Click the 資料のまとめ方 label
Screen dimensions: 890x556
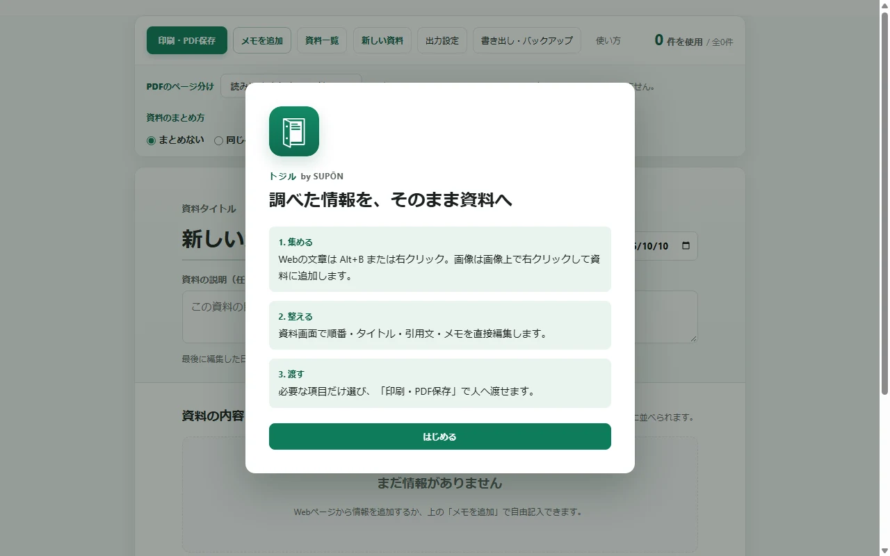pyautogui.click(x=175, y=117)
